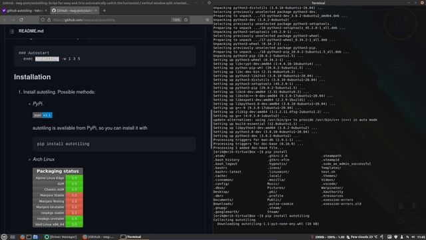Open Redshift 5900k indicator in panel

(x=327, y=237)
